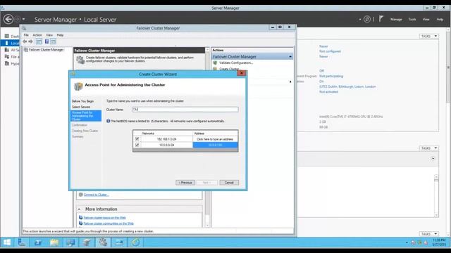Open the Tools menu in Server Manager
Viewport: 451px width, 253px height.
(412, 19)
